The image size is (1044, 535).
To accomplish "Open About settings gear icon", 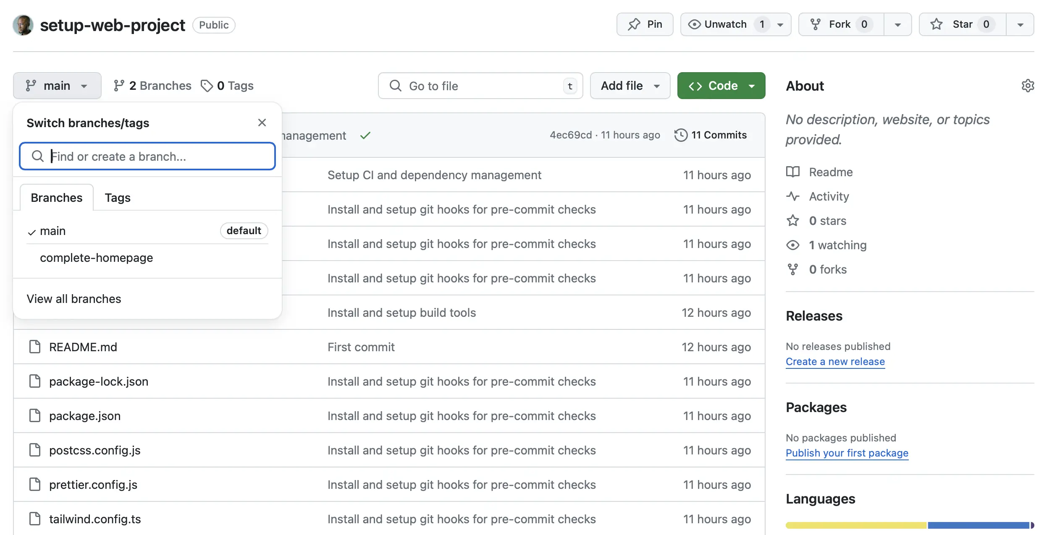I will (x=1027, y=86).
